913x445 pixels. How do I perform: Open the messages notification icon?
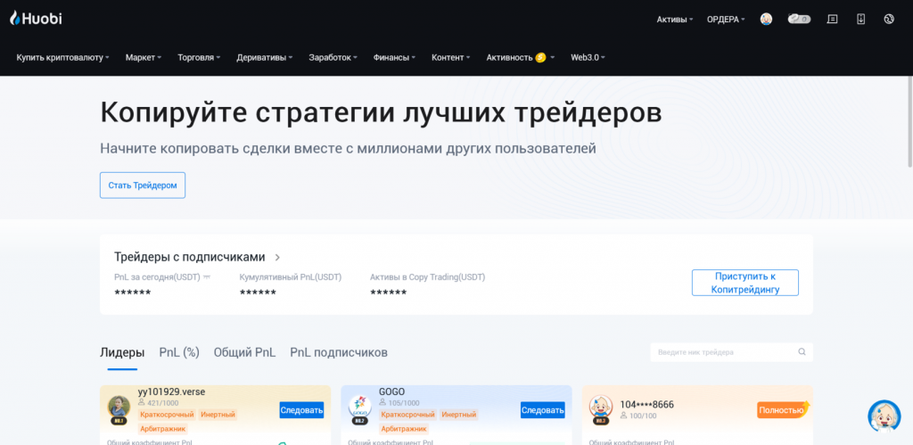(833, 20)
